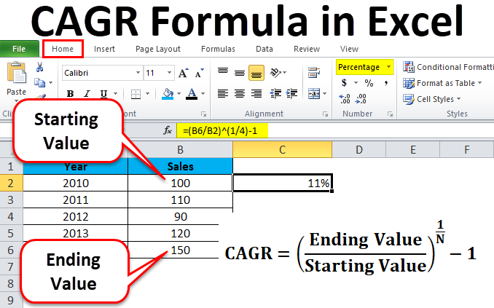Align text left
The height and width of the screenshot is (308, 494).
point(223,93)
